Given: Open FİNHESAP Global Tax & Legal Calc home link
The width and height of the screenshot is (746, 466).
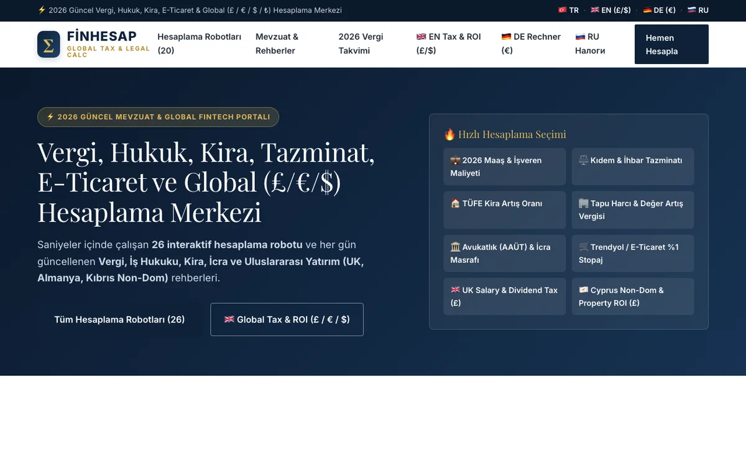Looking at the screenshot, I should click(94, 44).
